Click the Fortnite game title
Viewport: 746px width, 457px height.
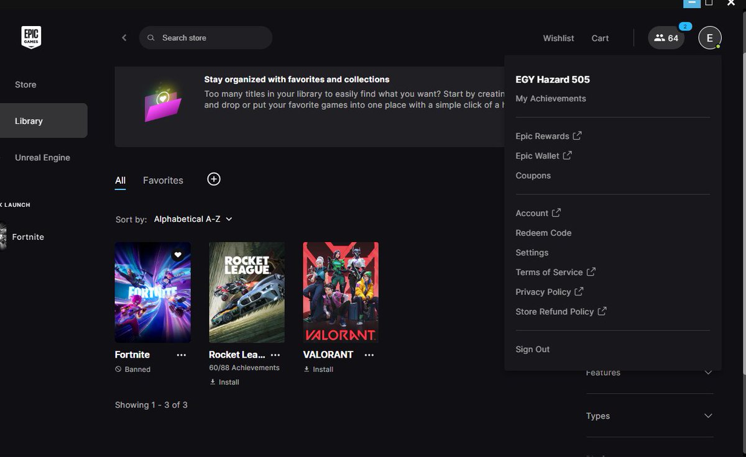pos(132,355)
